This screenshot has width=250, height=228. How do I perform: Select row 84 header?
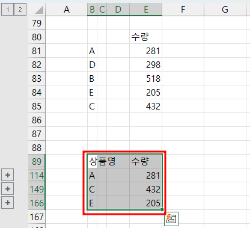(37, 92)
